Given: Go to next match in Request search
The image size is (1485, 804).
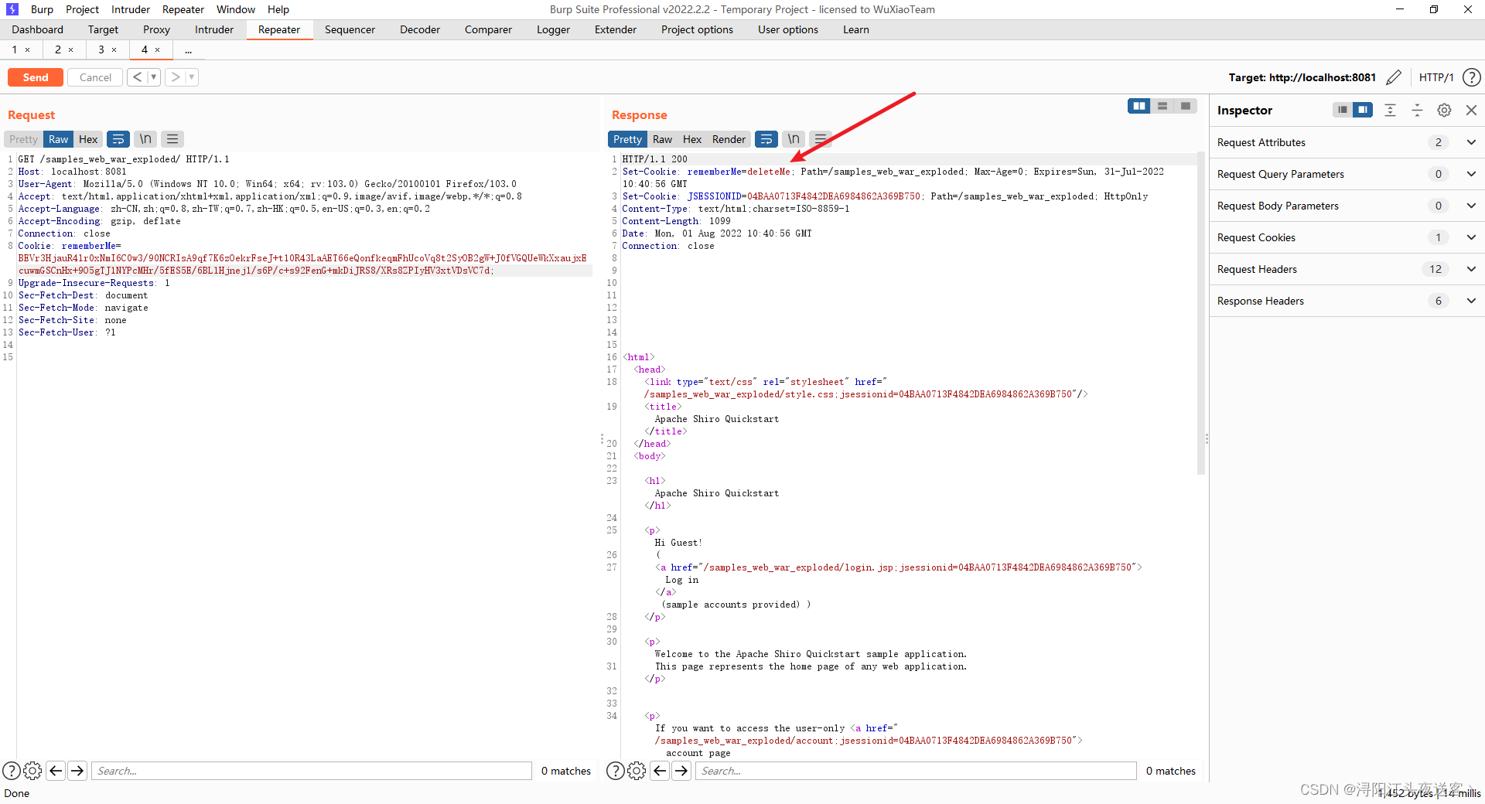Looking at the screenshot, I should point(77,771).
